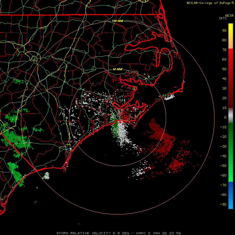The width and height of the screenshot is (235, 235).
Task: Click the 90 label on the velocity scale
Action: coord(224,31)
